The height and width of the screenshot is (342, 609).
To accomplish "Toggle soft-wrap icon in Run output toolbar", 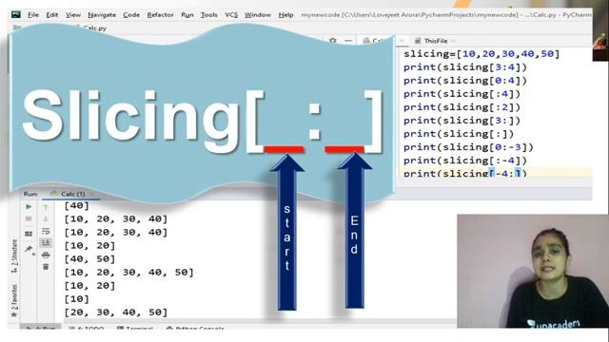I will pyautogui.click(x=46, y=231).
